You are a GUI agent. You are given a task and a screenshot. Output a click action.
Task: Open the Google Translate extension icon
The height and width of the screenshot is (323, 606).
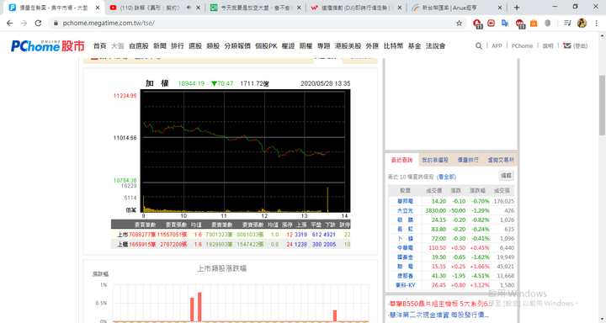point(505,24)
